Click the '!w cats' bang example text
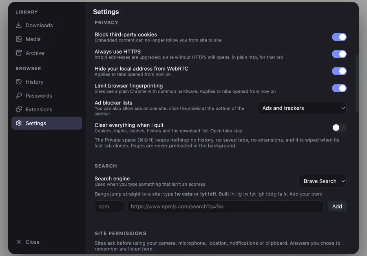This screenshot has width=367, height=256. (x=183, y=194)
